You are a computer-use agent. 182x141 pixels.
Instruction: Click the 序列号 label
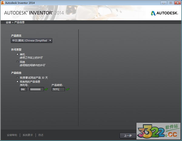[x=24, y=85]
